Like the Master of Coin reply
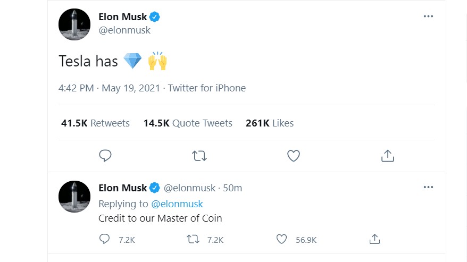The image size is (467, 262). 282,240
